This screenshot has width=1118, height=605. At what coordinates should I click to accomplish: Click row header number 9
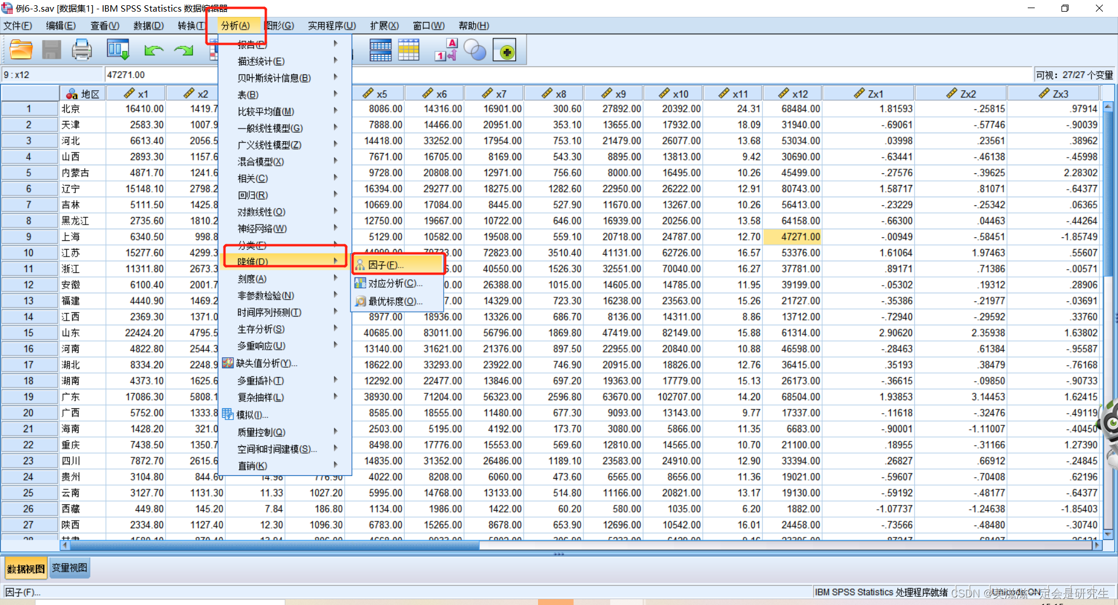[29, 237]
